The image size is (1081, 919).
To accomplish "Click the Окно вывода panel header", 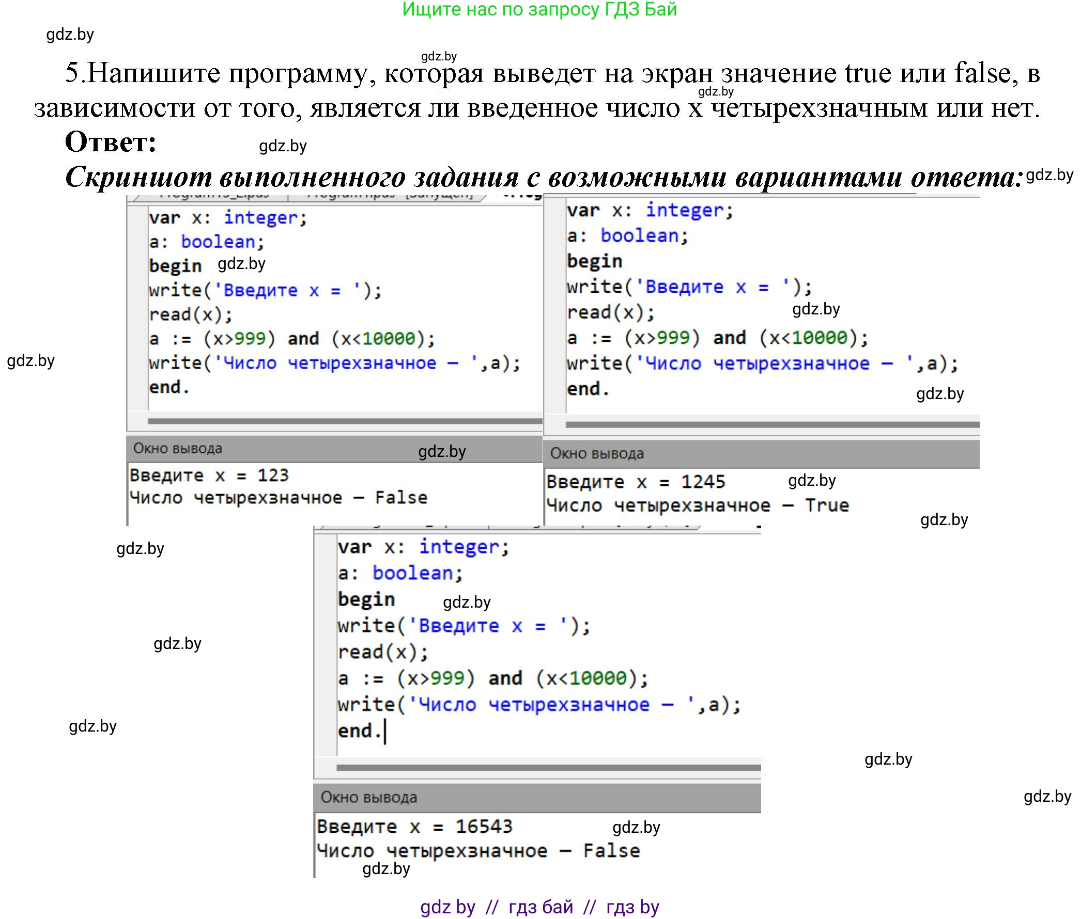I will tap(177, 448).
